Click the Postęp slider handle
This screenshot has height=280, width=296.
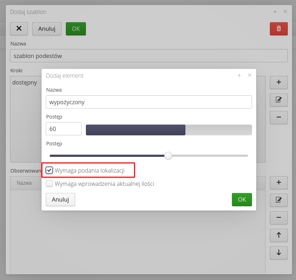click(x=168, y=156)
